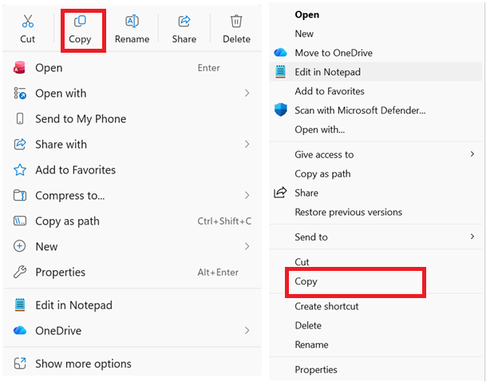Select Show more options
Screen dimensions: 502x386
(132, 364)
